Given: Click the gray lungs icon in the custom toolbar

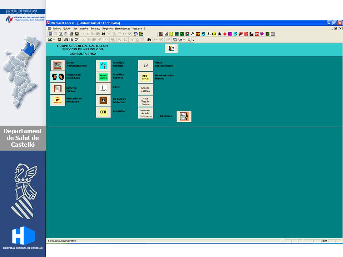Looking at the screenshot, I should pyautogui.click(x=219, y=34).
